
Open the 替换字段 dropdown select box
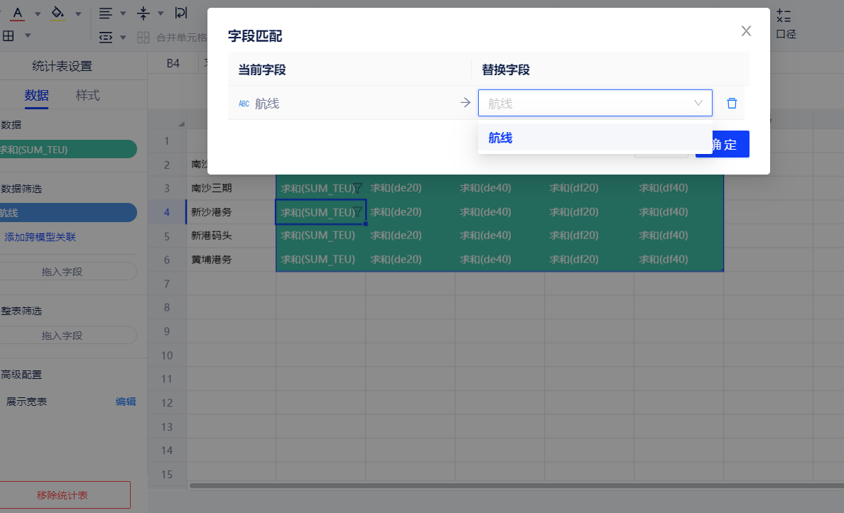[x=595, y=103]
